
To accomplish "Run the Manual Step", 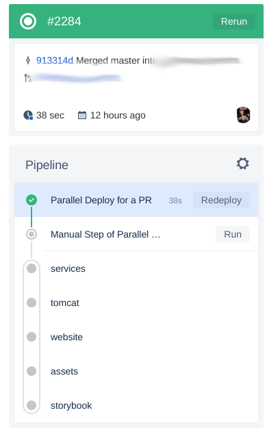I will (x=233, y=234).
